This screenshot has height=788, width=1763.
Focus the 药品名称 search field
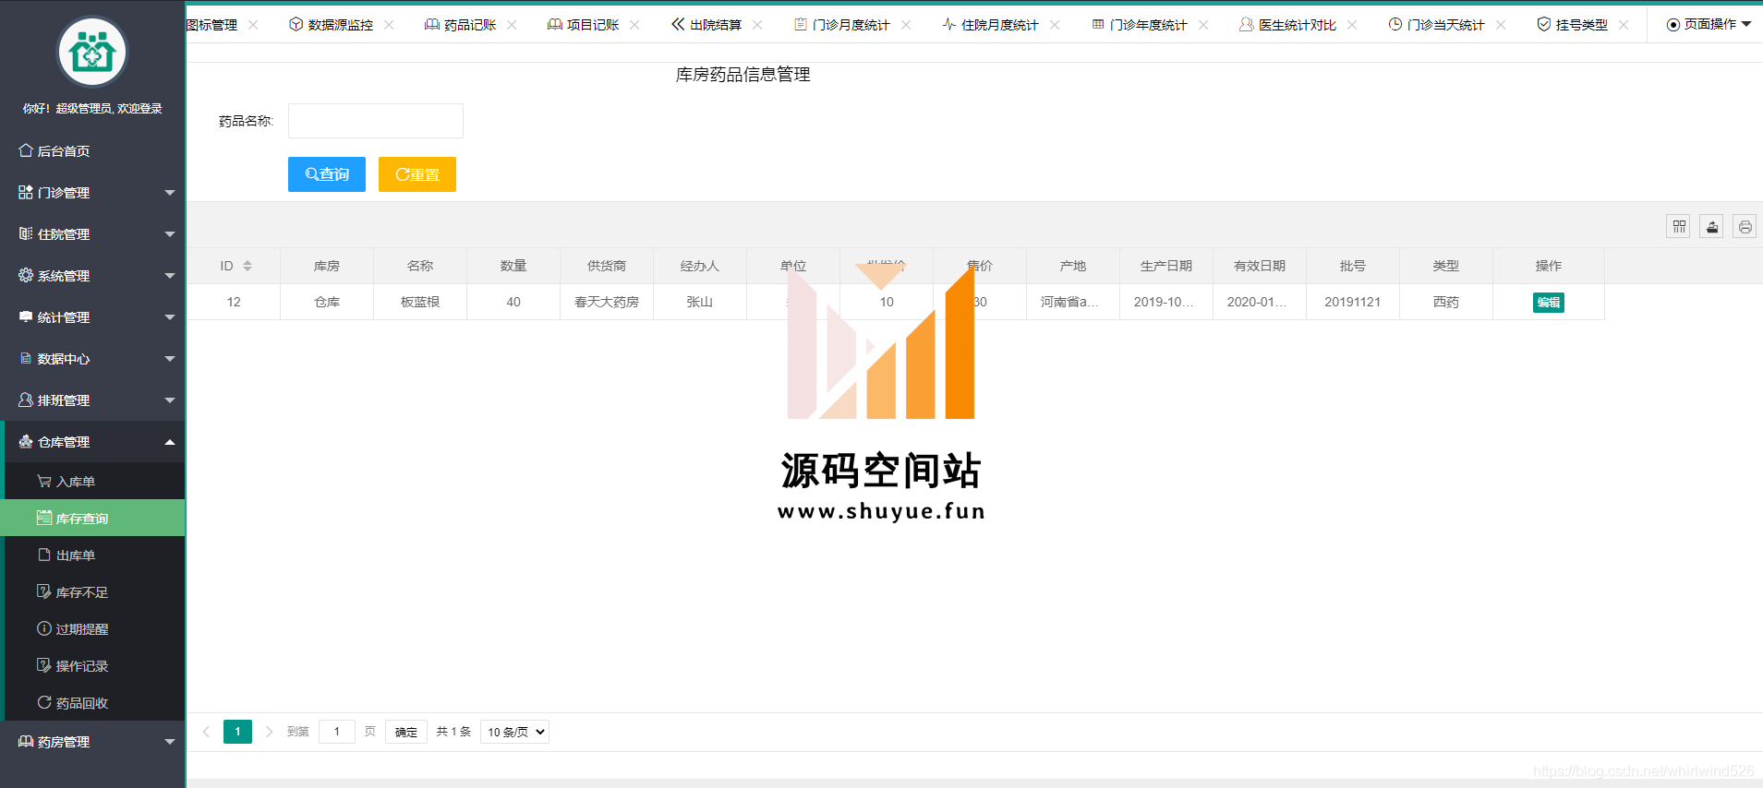pyautogui.click(x=376, y=121)
